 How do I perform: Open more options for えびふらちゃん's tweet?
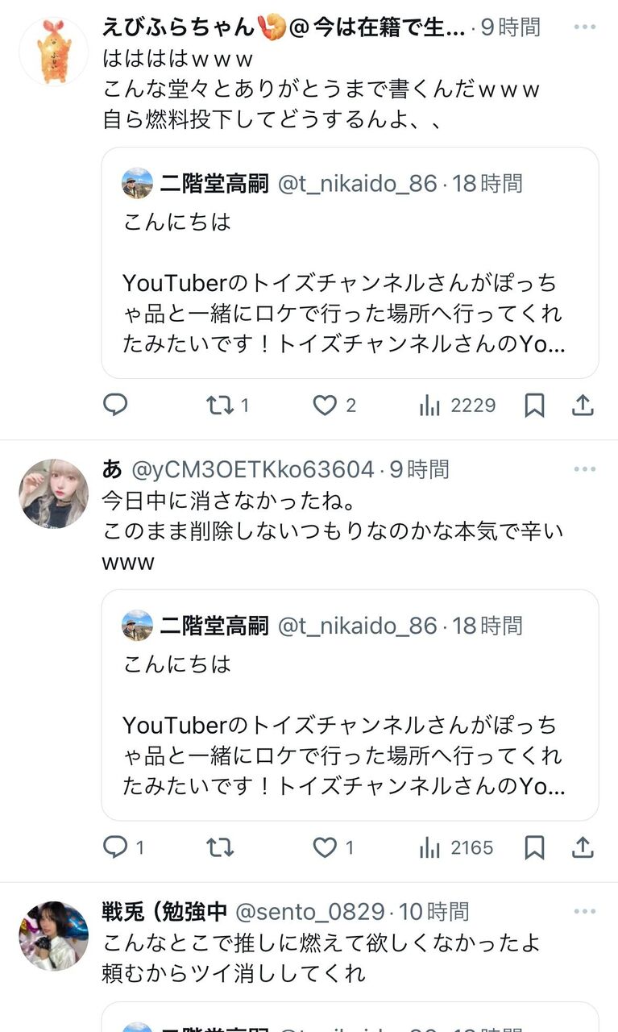pyautogui.click(x=585, y=27)
